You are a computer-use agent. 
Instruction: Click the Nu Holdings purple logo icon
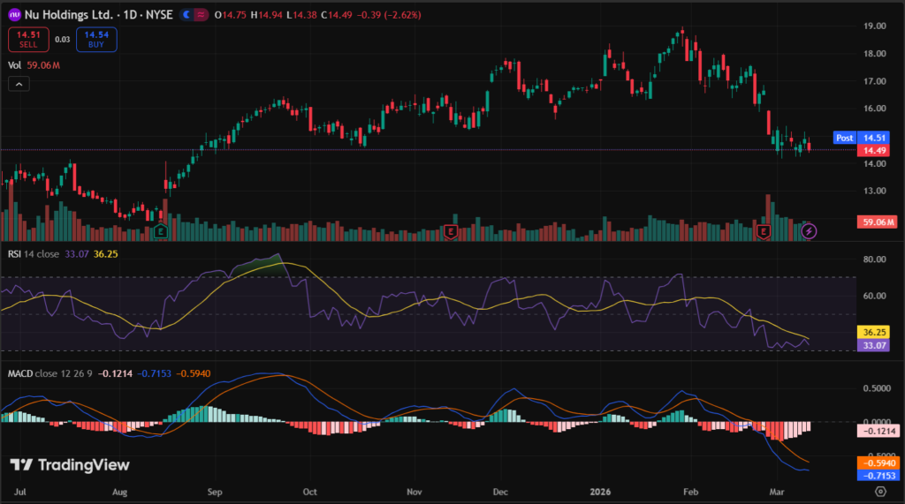click(15, 15)
